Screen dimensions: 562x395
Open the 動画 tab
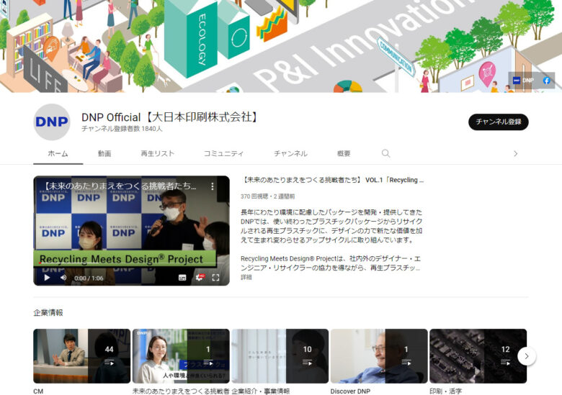(104, 154)
